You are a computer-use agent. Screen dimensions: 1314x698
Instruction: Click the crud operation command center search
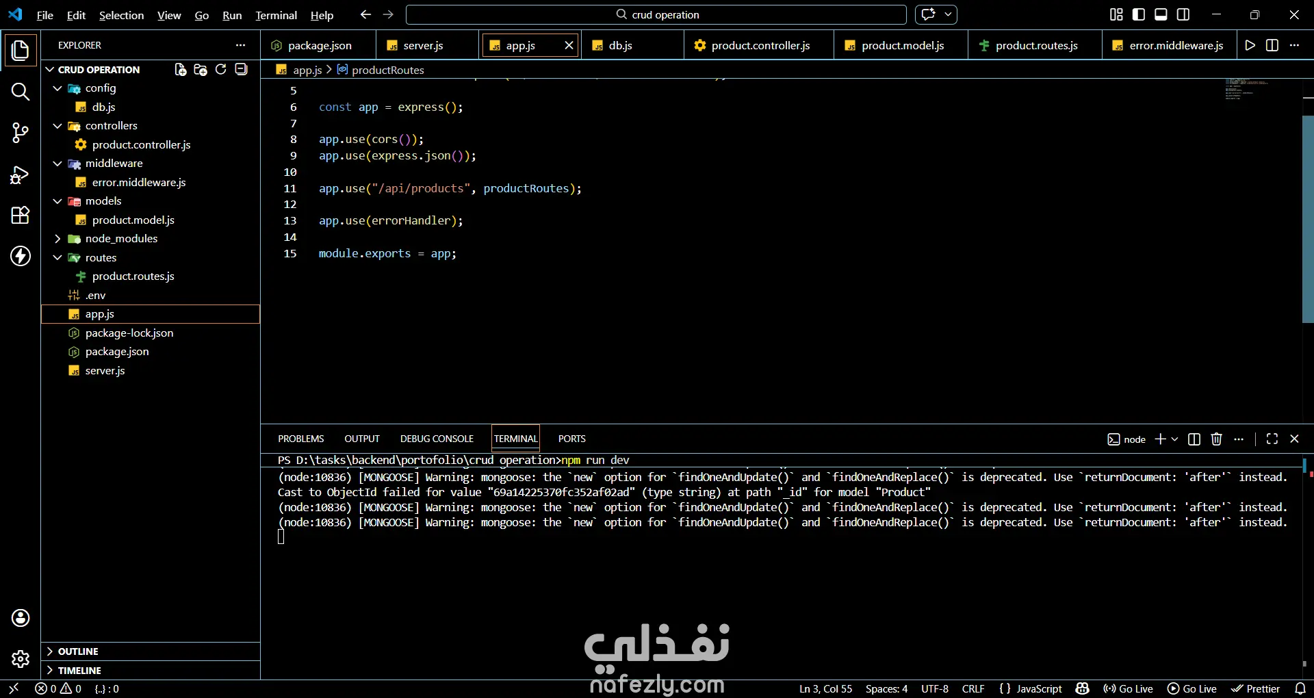(656, 14)
